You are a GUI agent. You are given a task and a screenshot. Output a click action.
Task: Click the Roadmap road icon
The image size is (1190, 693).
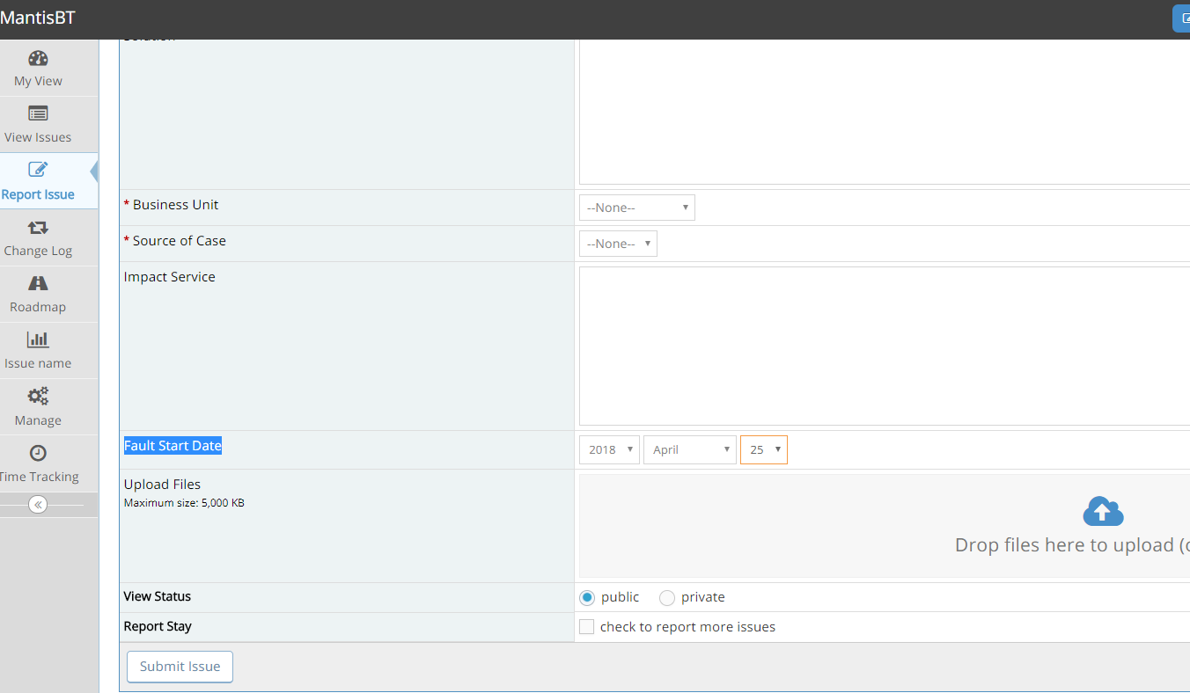(38, 283)
